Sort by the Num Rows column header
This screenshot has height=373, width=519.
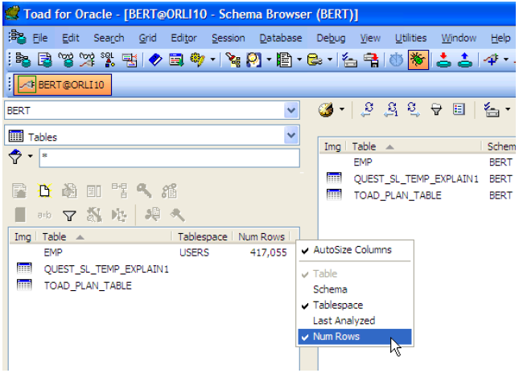(262, 237)
